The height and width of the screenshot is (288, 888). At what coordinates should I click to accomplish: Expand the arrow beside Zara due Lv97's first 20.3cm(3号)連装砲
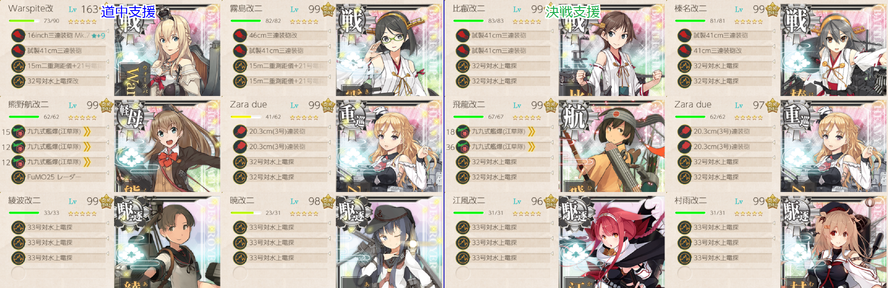[774, 127]
